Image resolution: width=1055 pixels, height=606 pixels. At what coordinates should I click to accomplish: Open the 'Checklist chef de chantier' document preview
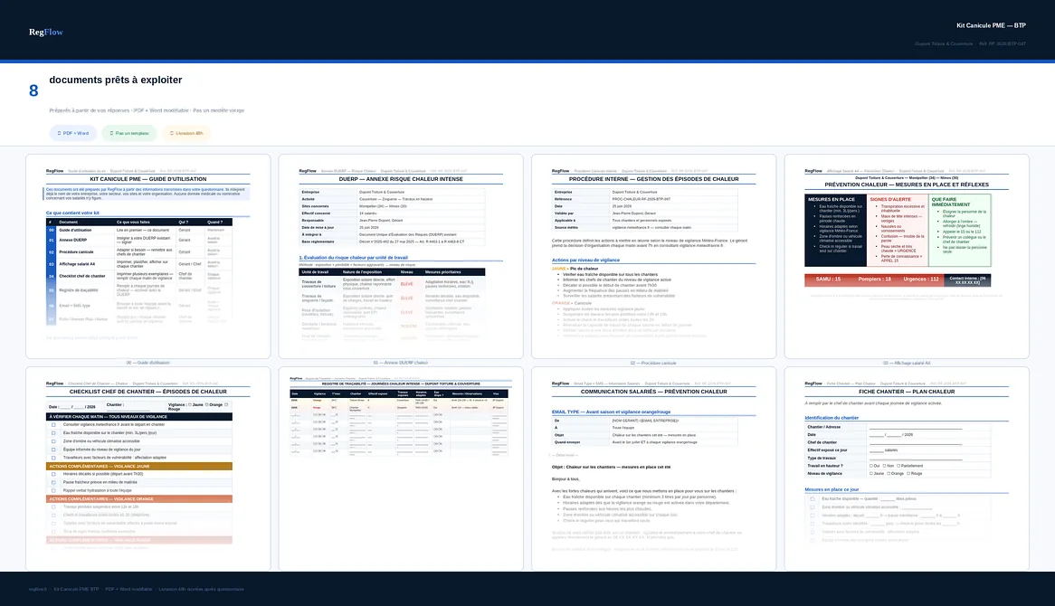148,469
